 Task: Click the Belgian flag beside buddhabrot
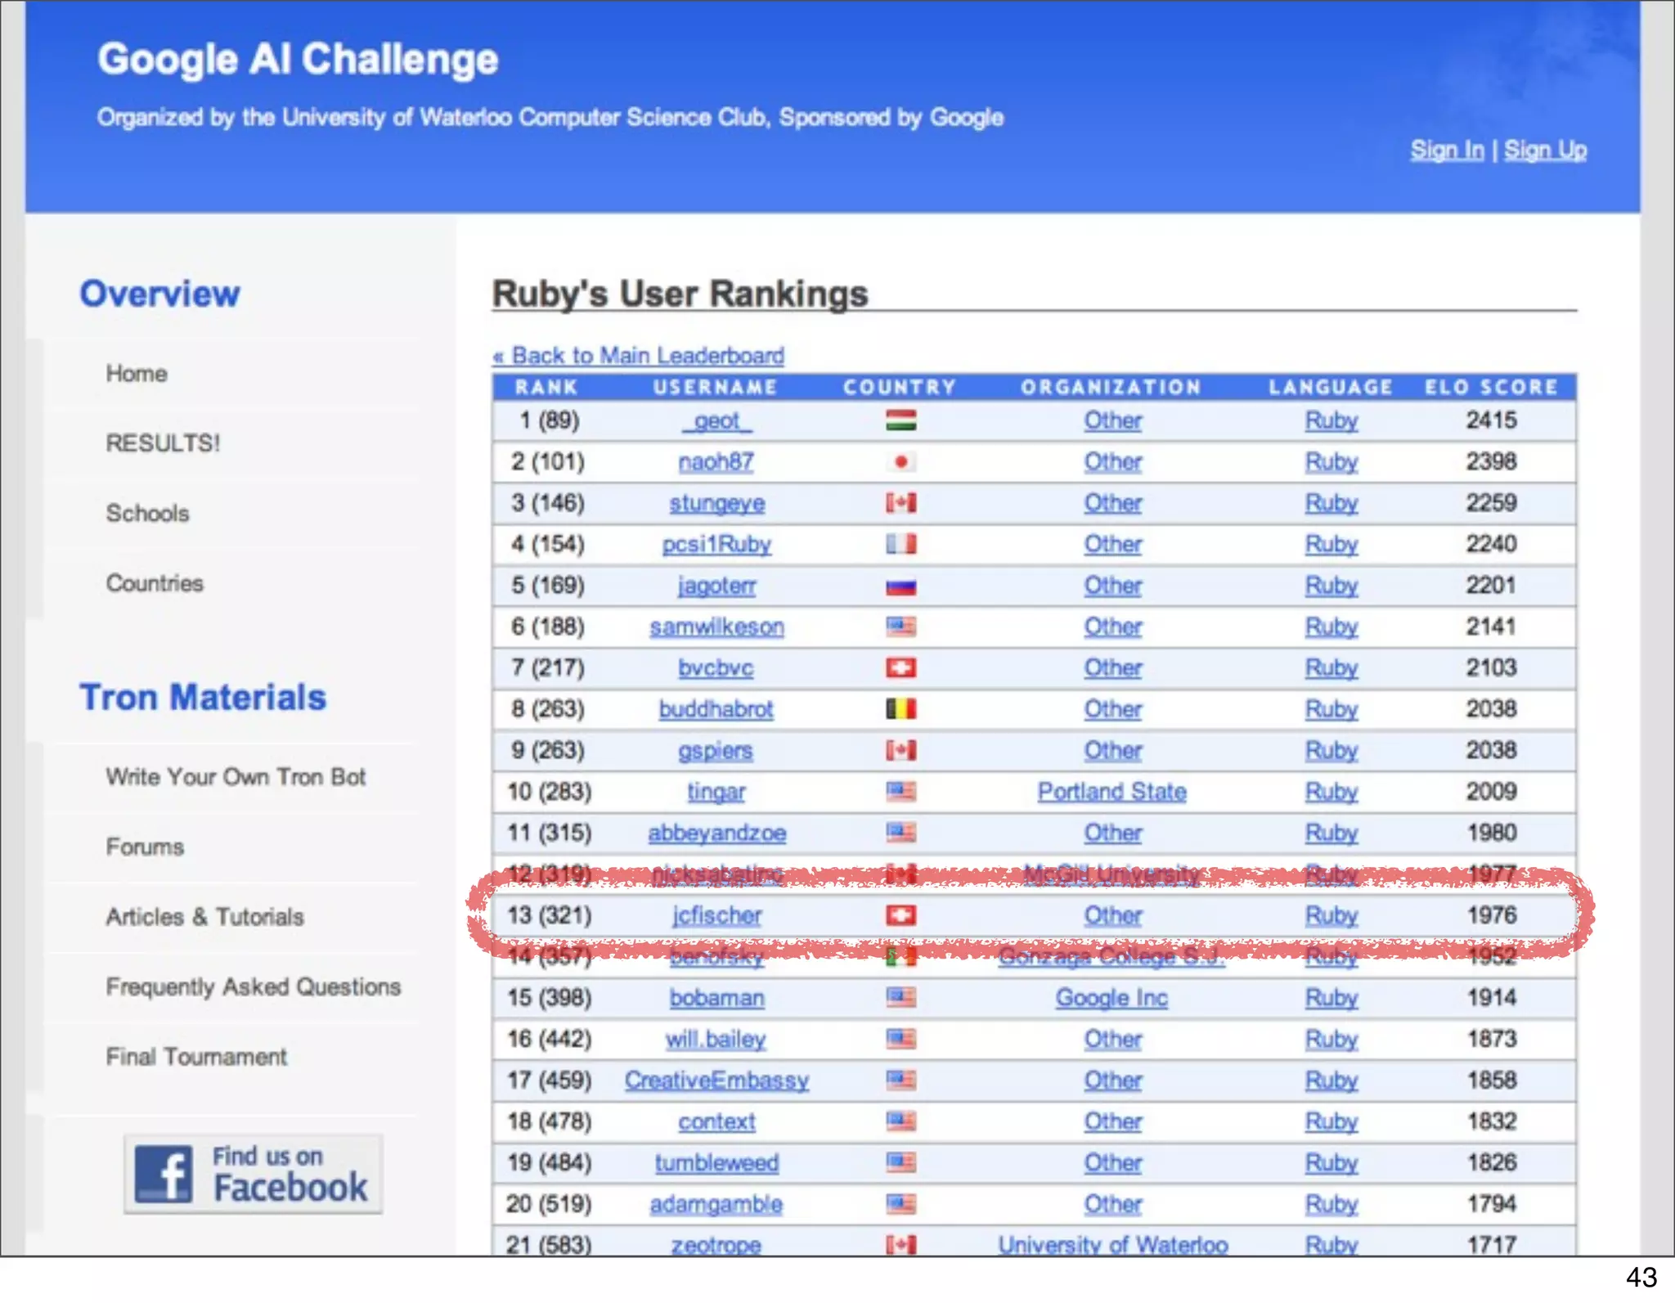point(900,709)
